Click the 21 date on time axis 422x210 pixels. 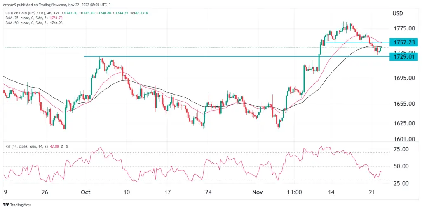pyautogui.click(x=372, y=192)
